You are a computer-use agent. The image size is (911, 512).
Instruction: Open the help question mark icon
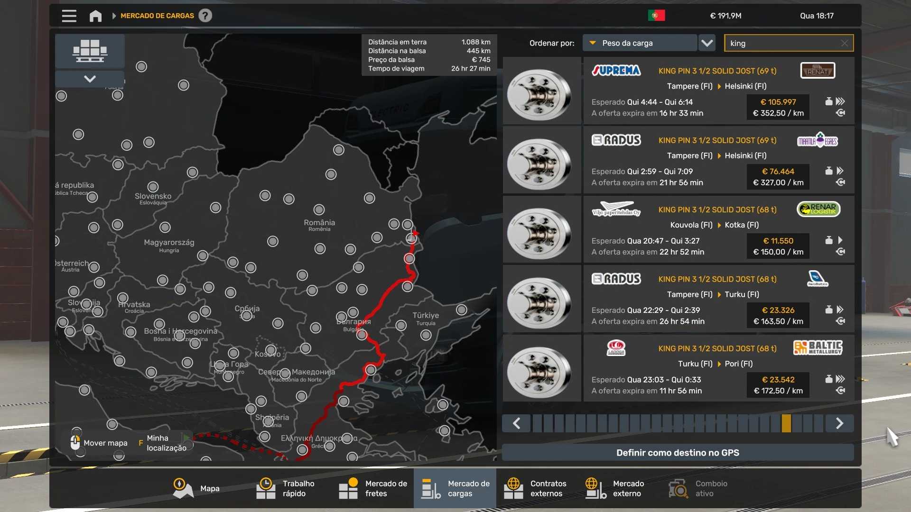pos(205,16)
